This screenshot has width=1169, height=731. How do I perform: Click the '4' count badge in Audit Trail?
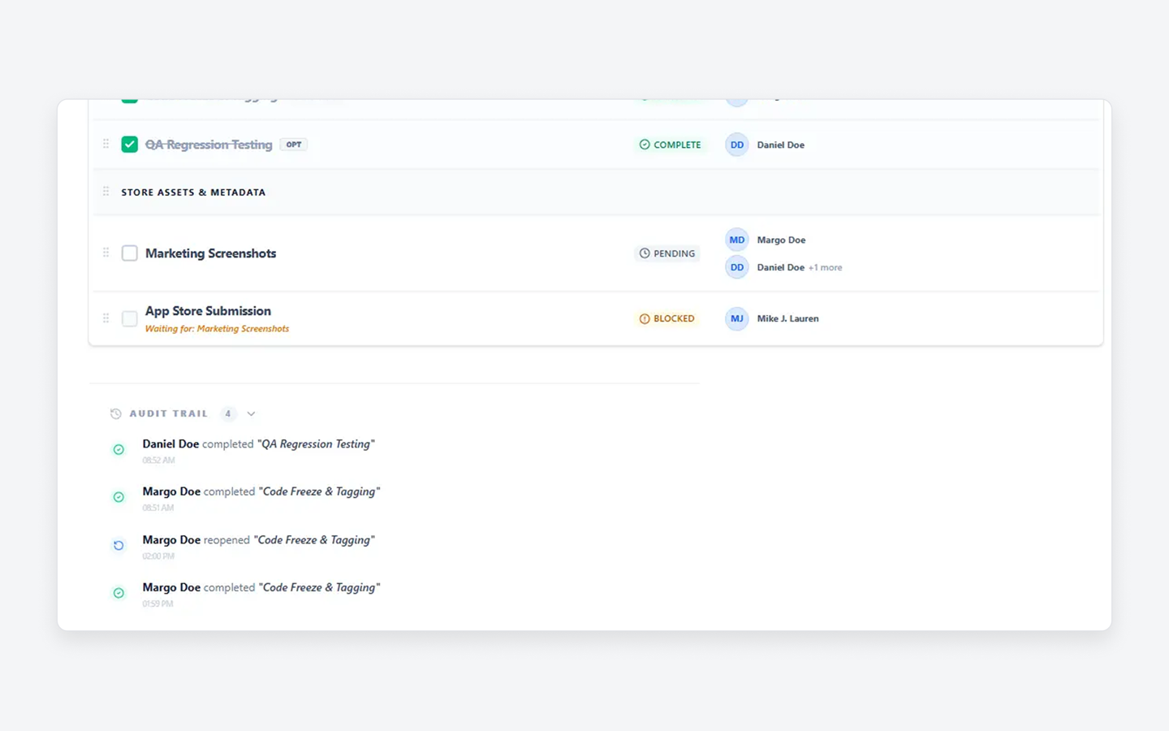pyautogui.click(x=228, y=413)
